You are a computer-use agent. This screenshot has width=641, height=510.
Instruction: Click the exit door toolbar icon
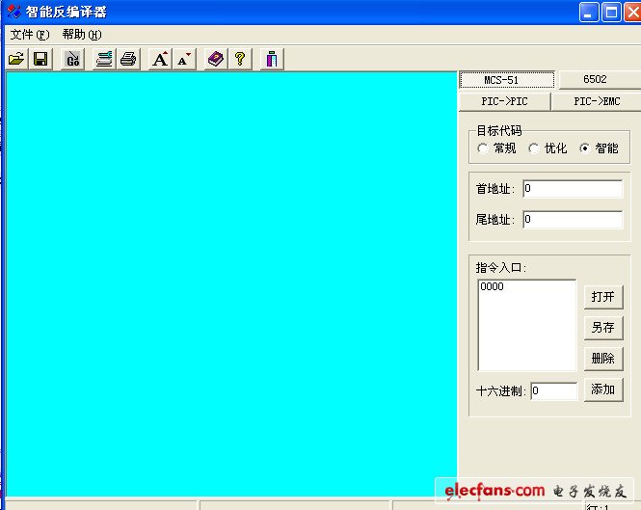pyautogui.click(x=272, y=59)
